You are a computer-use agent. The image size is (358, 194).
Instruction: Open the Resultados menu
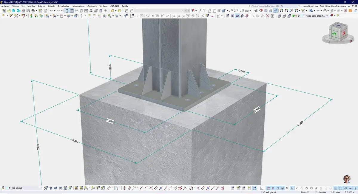63,6
